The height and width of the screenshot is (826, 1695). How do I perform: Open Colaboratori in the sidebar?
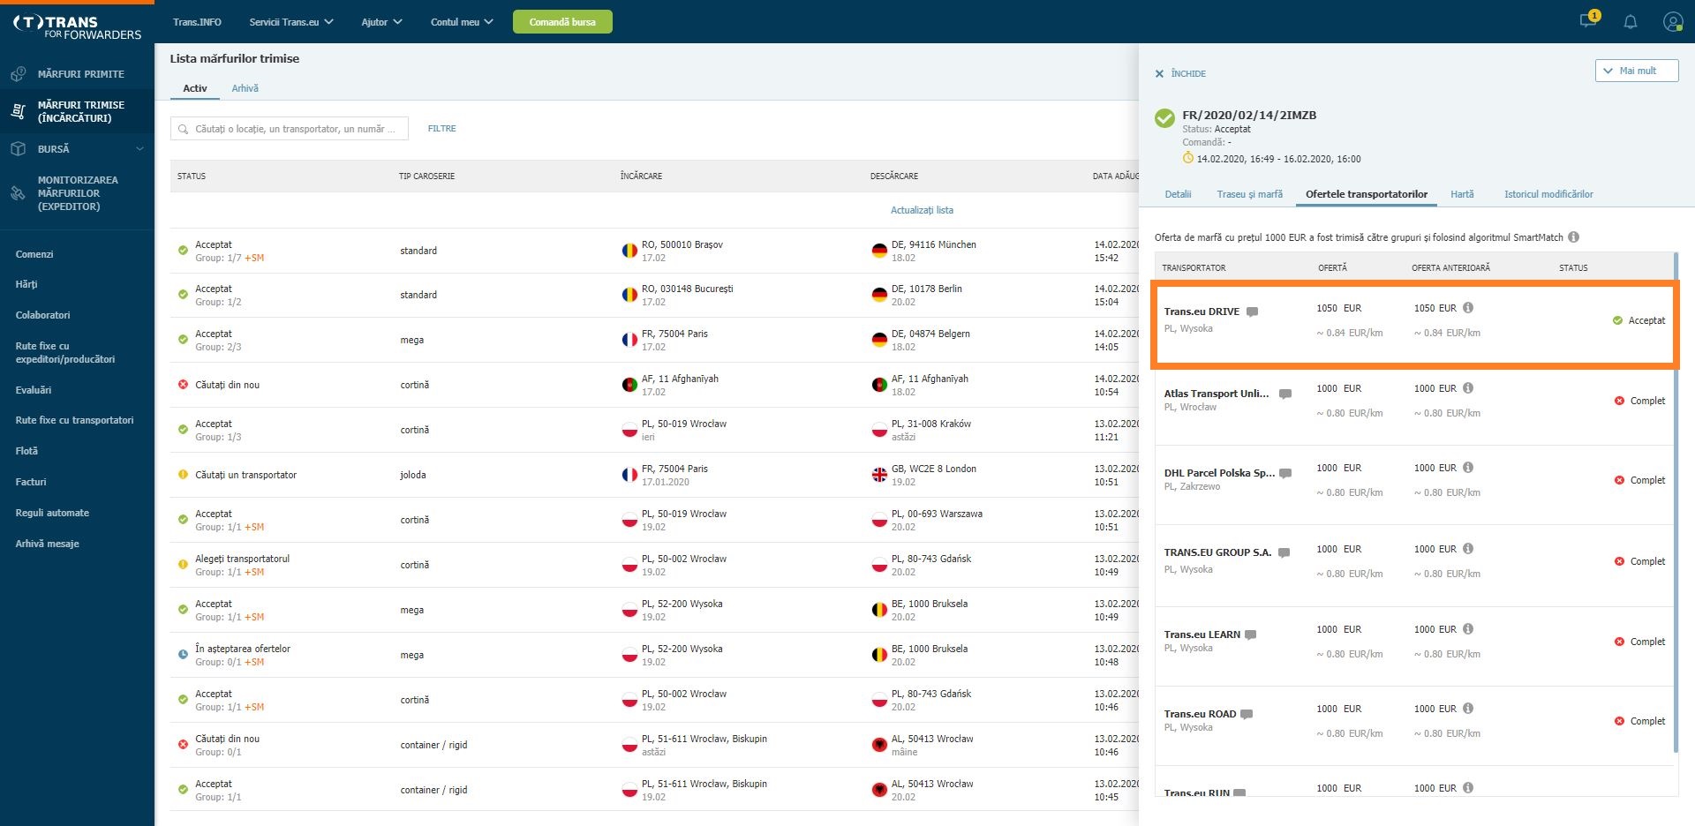tap(42, 315)
